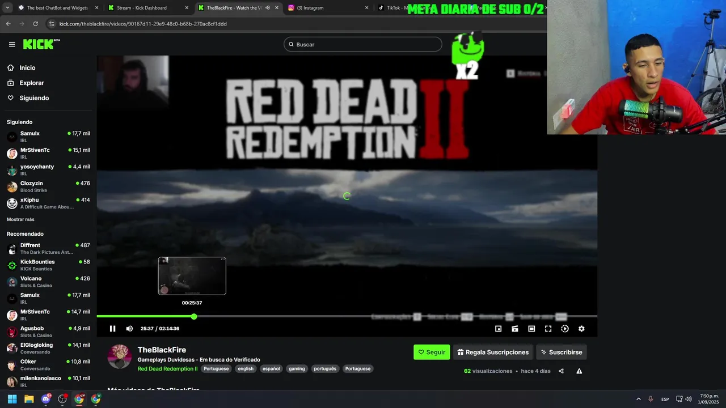This screenshot has height=408, width=726.
Task: Open the Kick hamburger sidebar menu
Action: coord(12,44)
